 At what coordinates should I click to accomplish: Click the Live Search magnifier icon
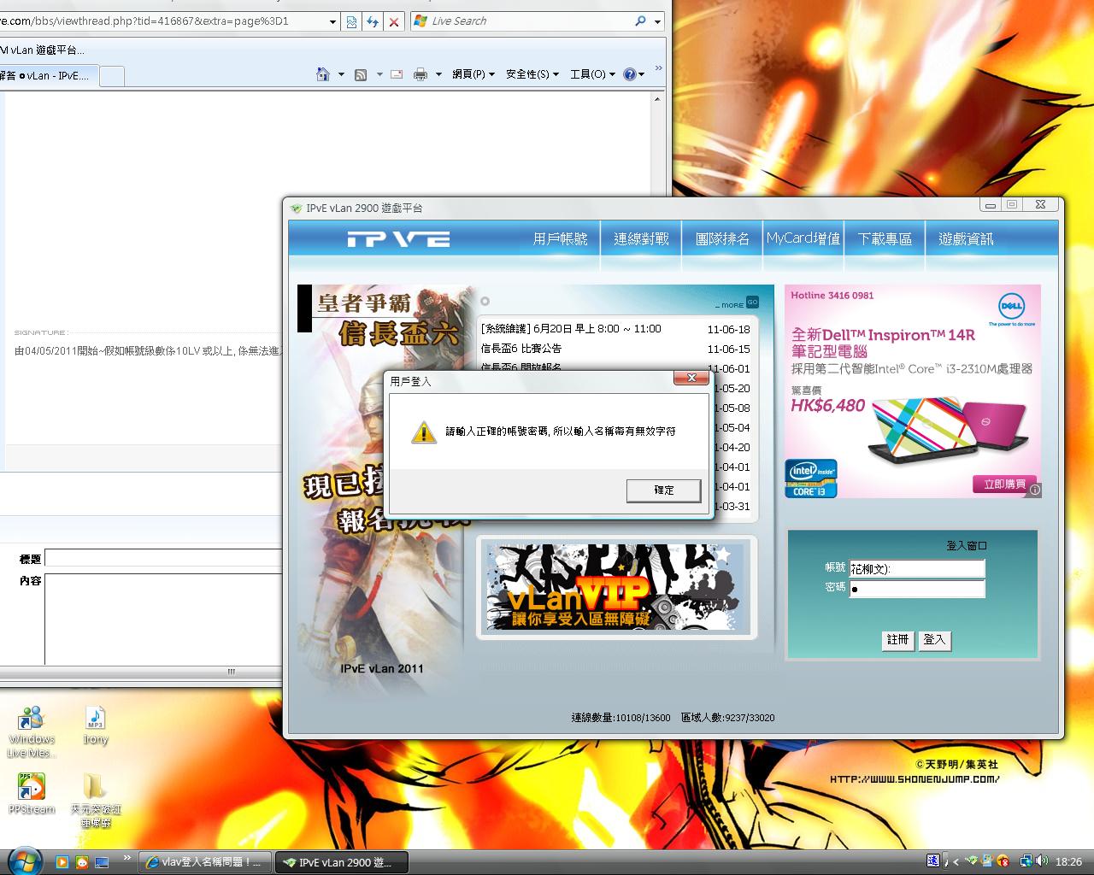[640, 21]
